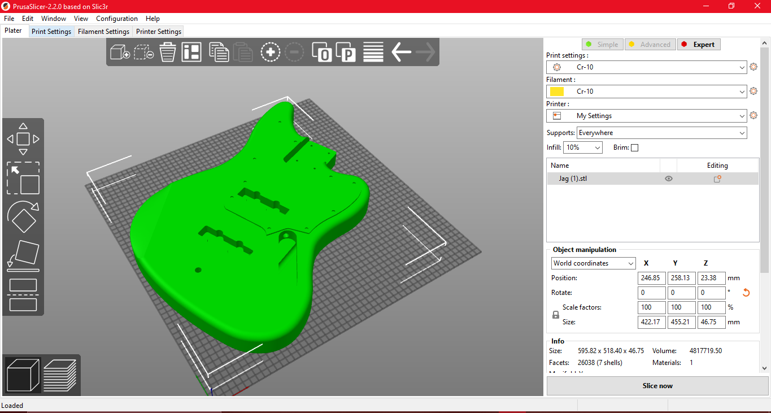Delete all objects using the trash icon
The height and width of the screenshot is (413, 771).
click(x=168, y=52)
